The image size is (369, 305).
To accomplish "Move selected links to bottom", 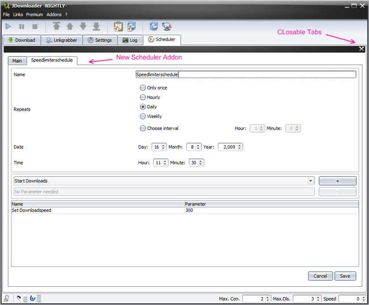I will click(97, 26).
